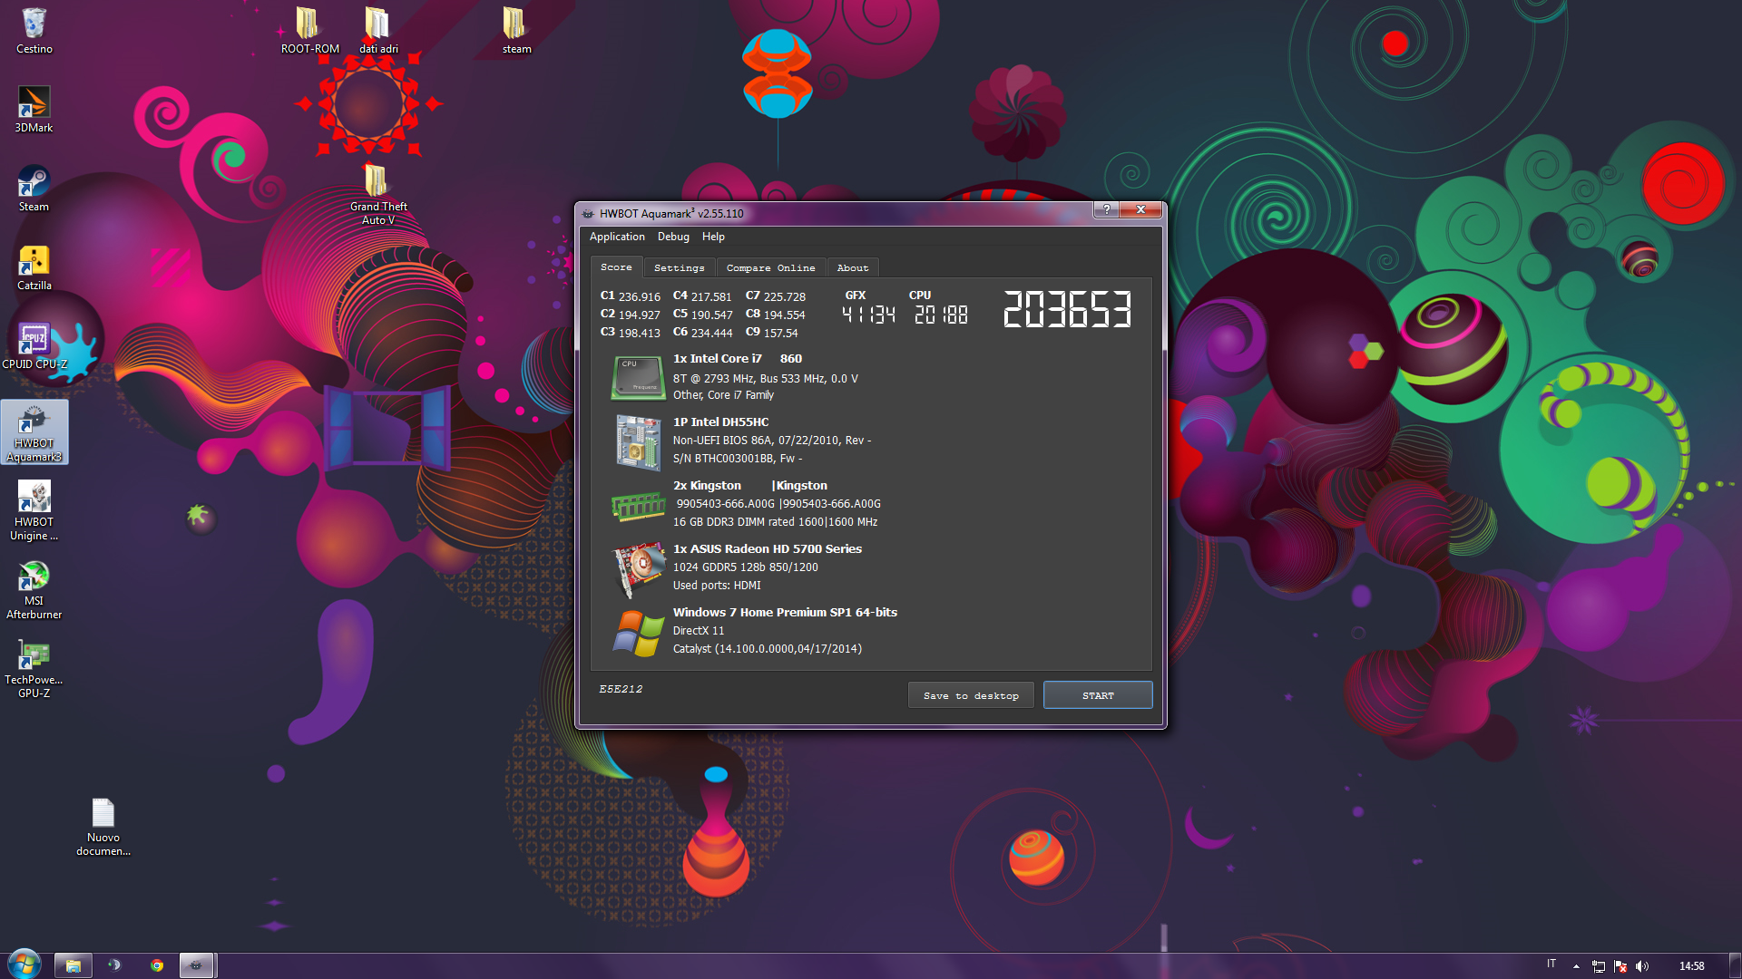This screenshot has width=1742, height=979.
Task: Switch to the Score tab
Action: (616, 267)
